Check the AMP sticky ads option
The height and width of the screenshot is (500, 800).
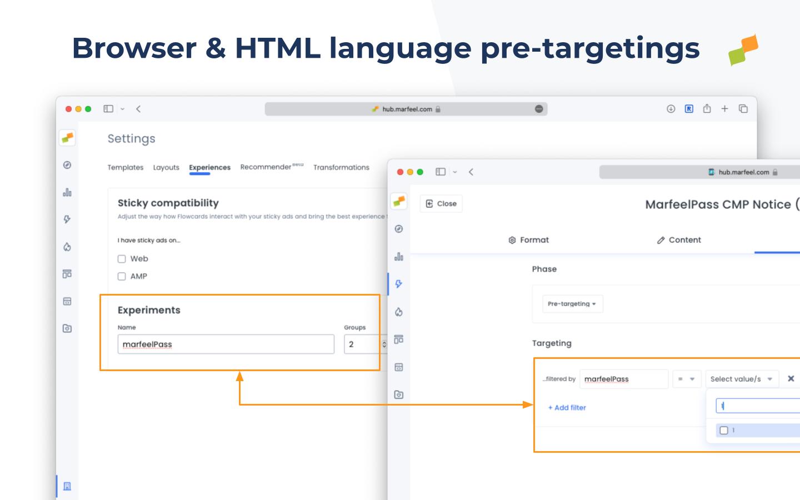121,276
